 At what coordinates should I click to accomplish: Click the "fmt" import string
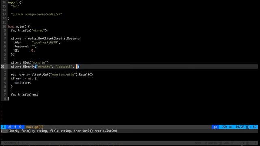[x=15, y=6]
